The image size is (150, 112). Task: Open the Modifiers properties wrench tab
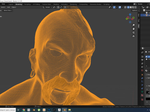142,78
